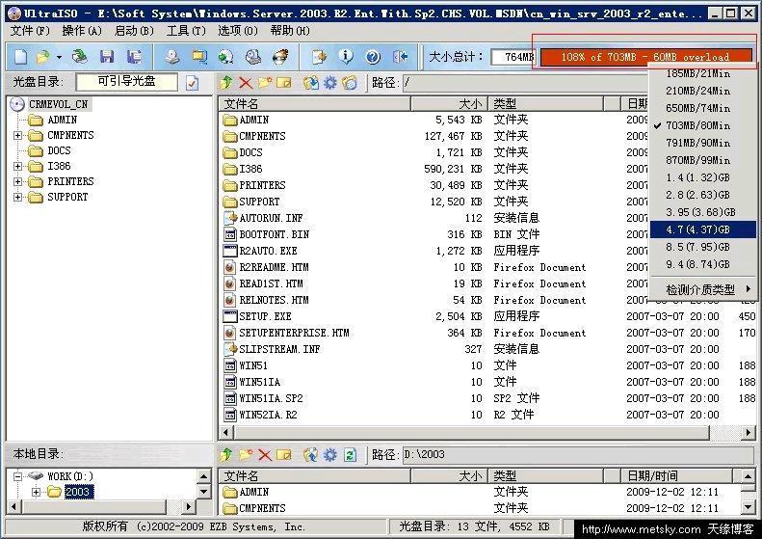Select SETUP.EXE in disc file list

(265, 316)
